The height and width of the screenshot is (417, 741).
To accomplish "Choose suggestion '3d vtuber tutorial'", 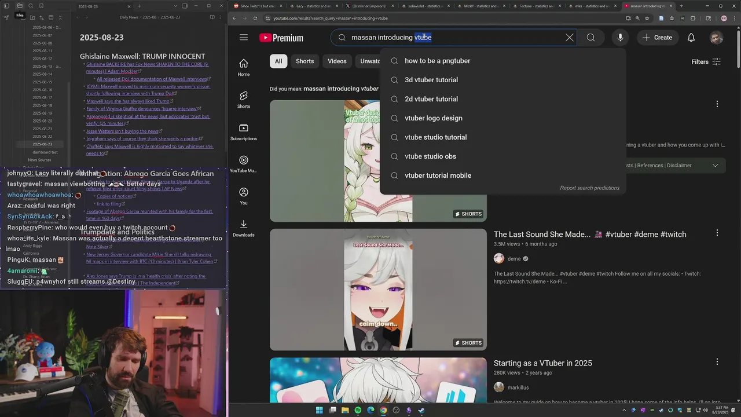I will pos(502,80).
